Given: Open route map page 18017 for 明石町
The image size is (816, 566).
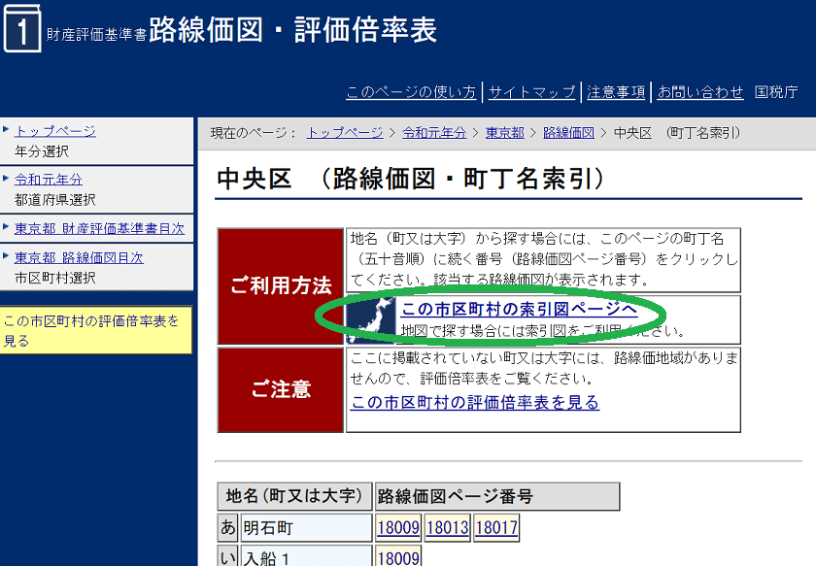Looking at the screenshot, I should pos(496,528).
